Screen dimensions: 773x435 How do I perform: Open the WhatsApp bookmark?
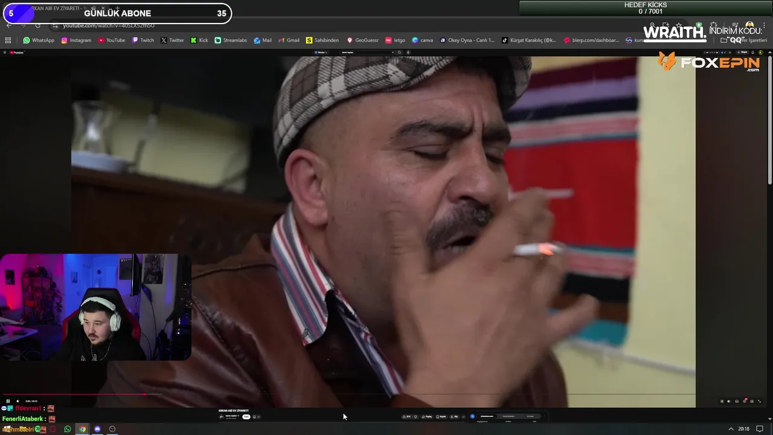[x=39, y=40]
